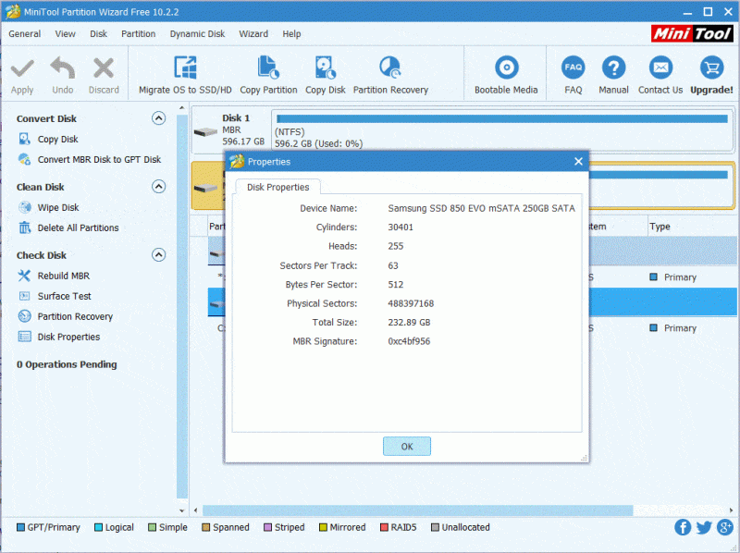Open the Wizard menu
Screen dimensions: 740x553
pyautogui.click(x=253, y=34)
